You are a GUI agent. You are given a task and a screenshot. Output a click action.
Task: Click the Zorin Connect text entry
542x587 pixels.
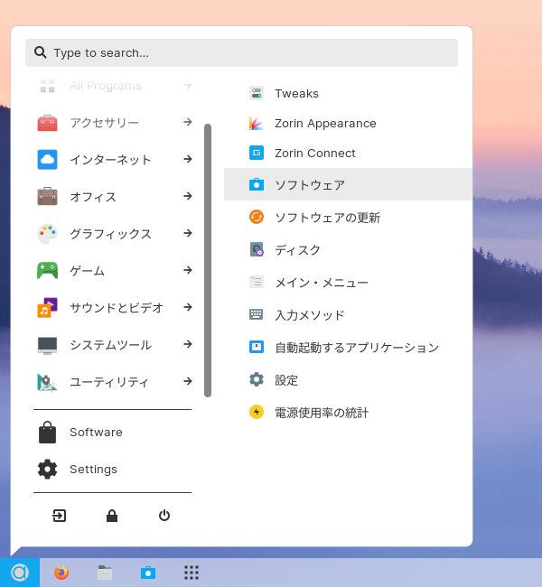pyautogui.click(x=315, y=154)
